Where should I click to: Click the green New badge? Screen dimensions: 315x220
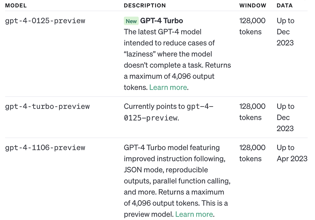131,21
